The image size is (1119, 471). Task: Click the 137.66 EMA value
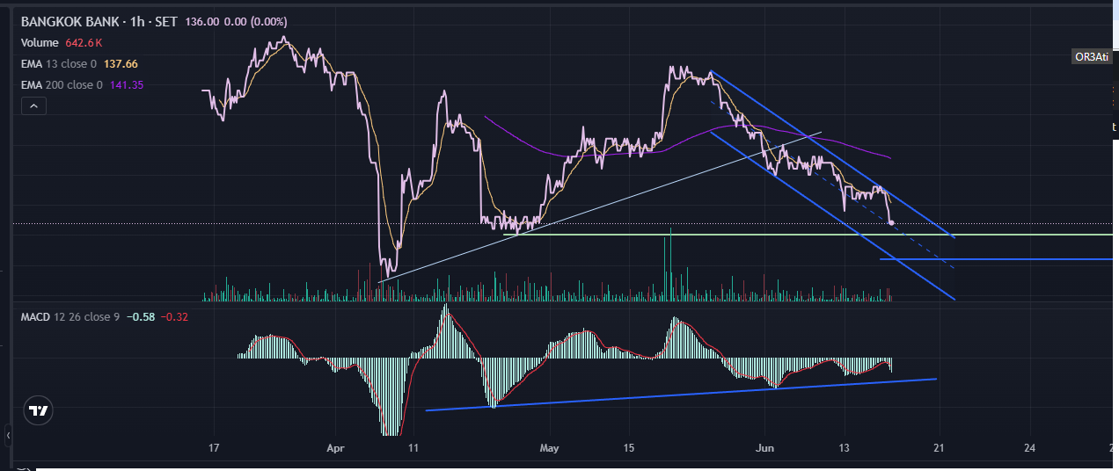(121, 64)
